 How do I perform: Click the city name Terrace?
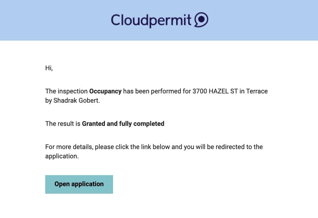(257, 91)
